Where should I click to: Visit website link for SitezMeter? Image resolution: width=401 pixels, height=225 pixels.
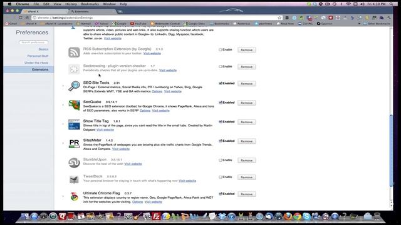click(121, 149)
